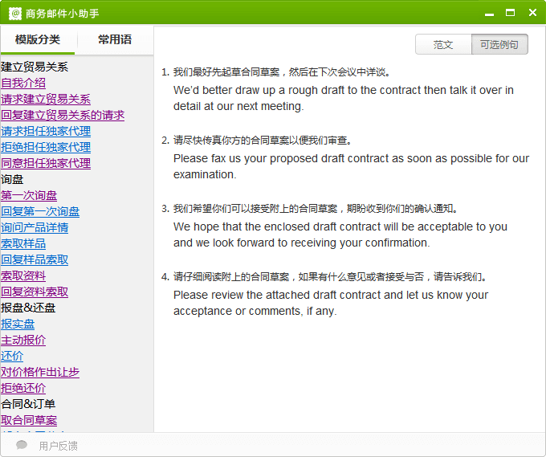Open the 索取样品 template
The height and width of the screenshot is (457, 546).
pos(23,243)
